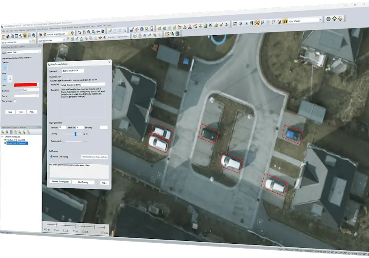Select the second Brush style button
The width and height of the screenshot is (369, 258).
[x=10, y=79]
